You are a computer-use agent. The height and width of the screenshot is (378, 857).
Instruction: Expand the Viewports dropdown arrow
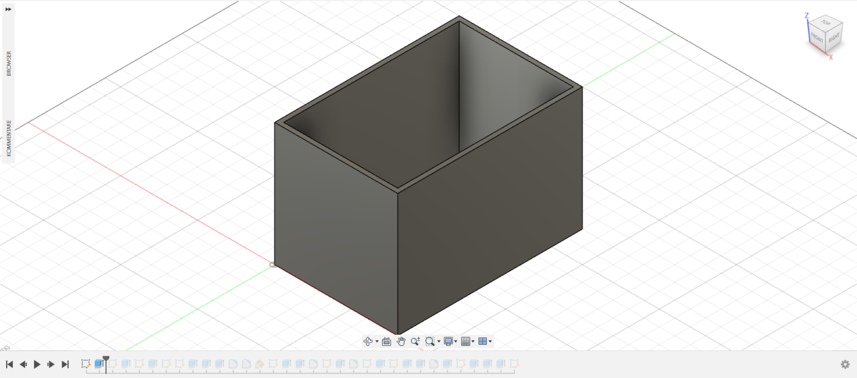click(x=490, y=342)
